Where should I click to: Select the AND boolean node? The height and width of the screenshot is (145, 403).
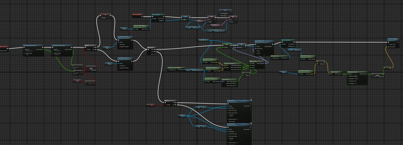pos(91,69)
